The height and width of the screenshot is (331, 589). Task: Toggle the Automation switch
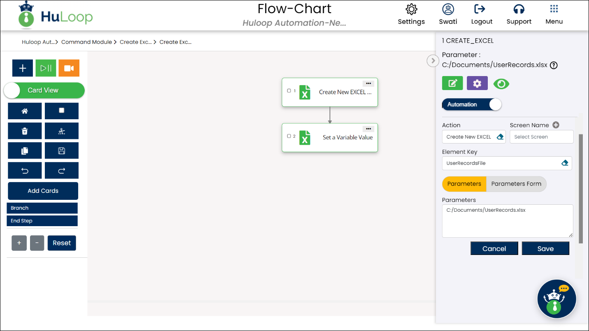pyautogui.click(x=472, y=104)
